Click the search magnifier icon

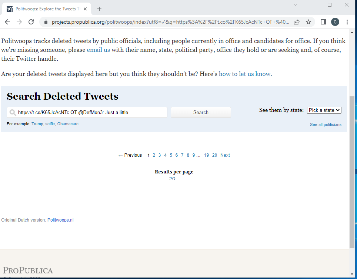point(13,113)
